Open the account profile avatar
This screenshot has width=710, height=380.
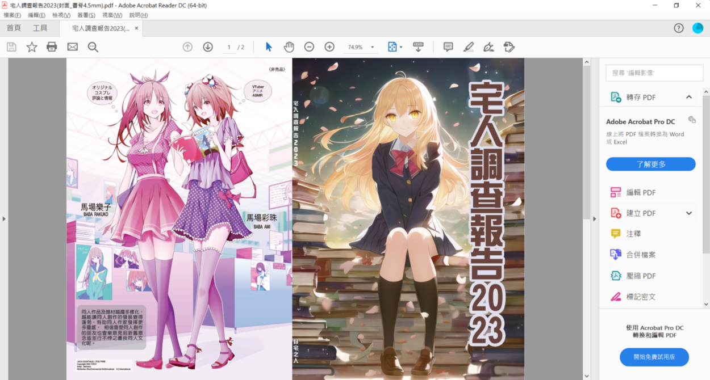[x=698, y=28]
